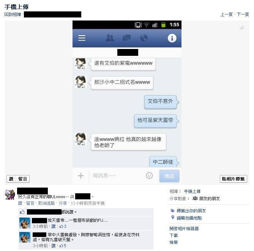The width and height of the screenshot is (254, 251).
Task: Click the 回到相簿 link
Action: pyautogui.click(x=13, y=14)
